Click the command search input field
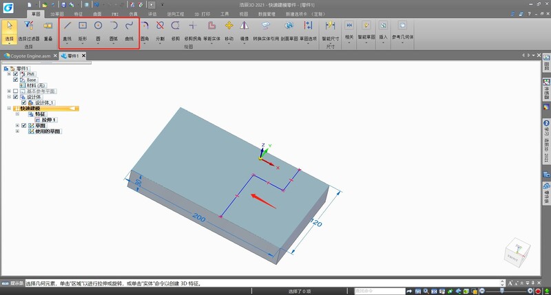 pos(380,291)
